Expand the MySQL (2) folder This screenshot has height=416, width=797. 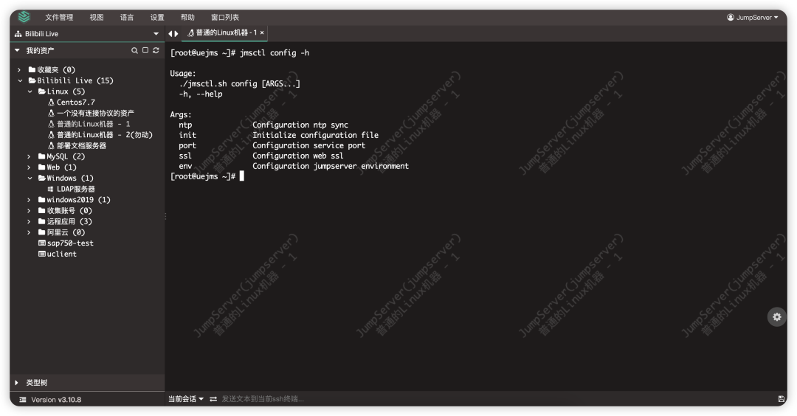click(x=29, y=156)
